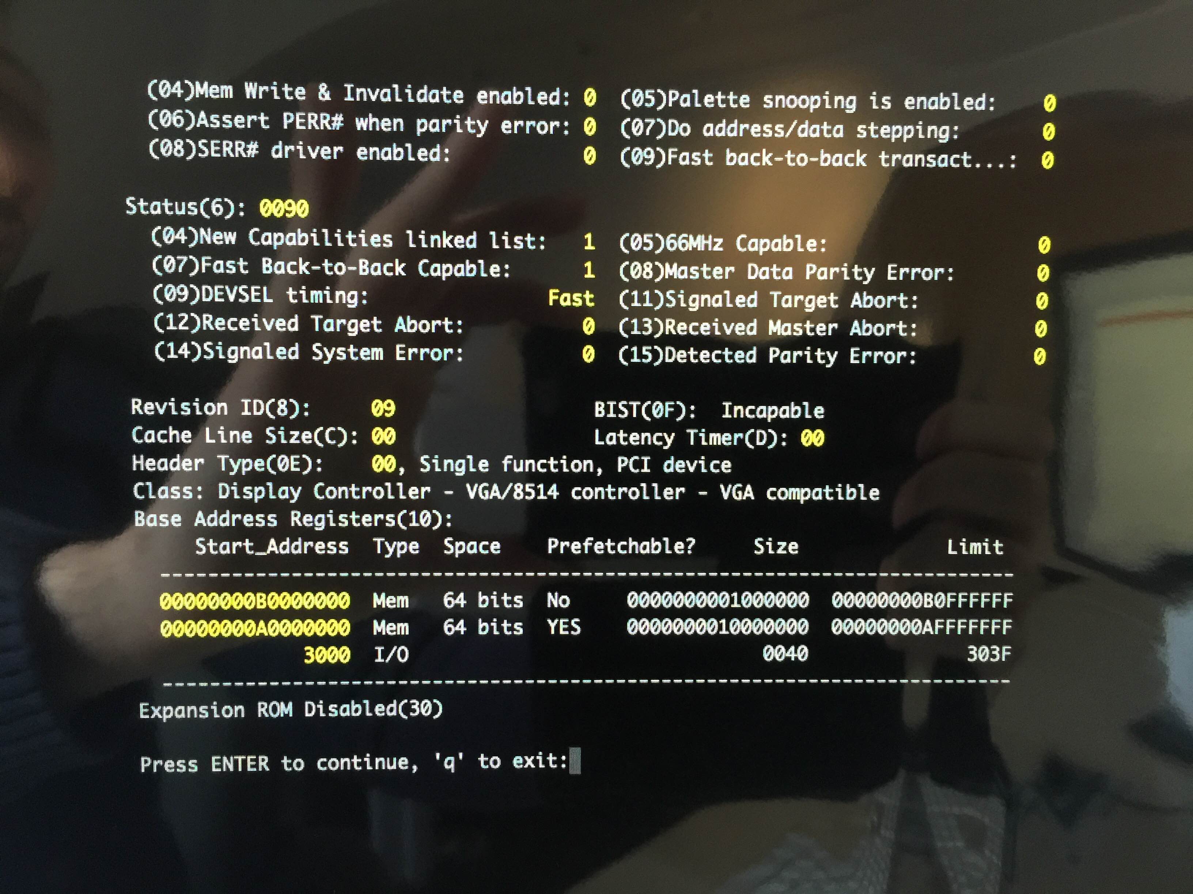The width and height of the screenshot is (1193, 894).
Task: Click the Revision ID value 09
Action: [383, 408]
